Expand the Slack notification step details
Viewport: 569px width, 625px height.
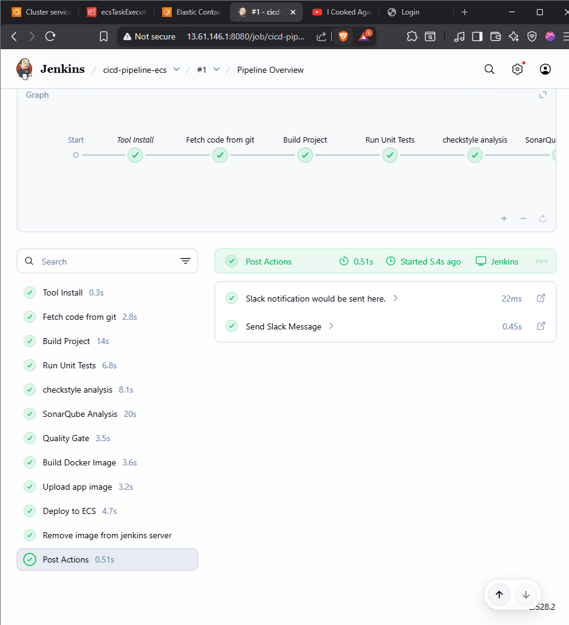click(x=396, y=298)
